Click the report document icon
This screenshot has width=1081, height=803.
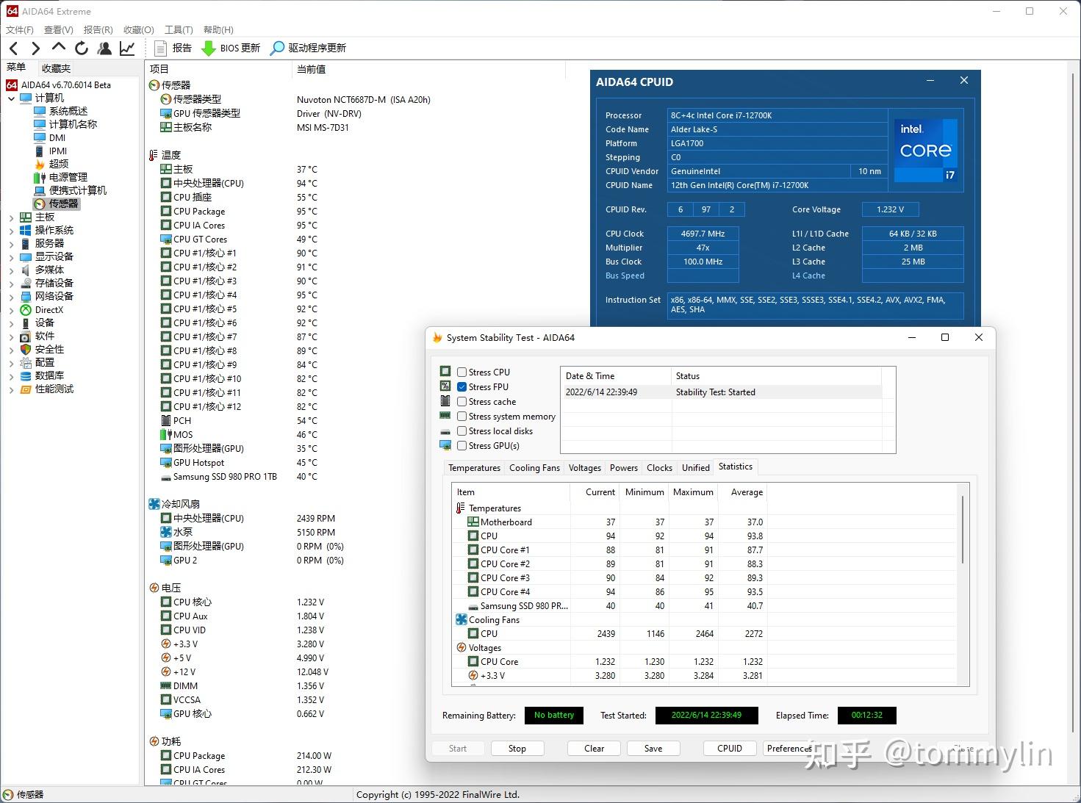161,48
